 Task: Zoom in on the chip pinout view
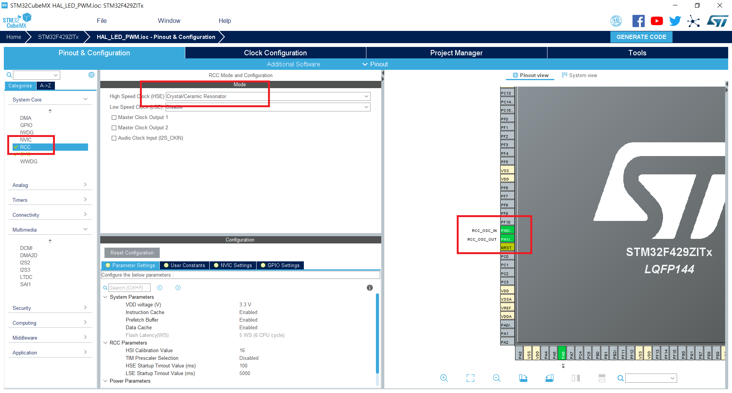(x=444, y=378)
